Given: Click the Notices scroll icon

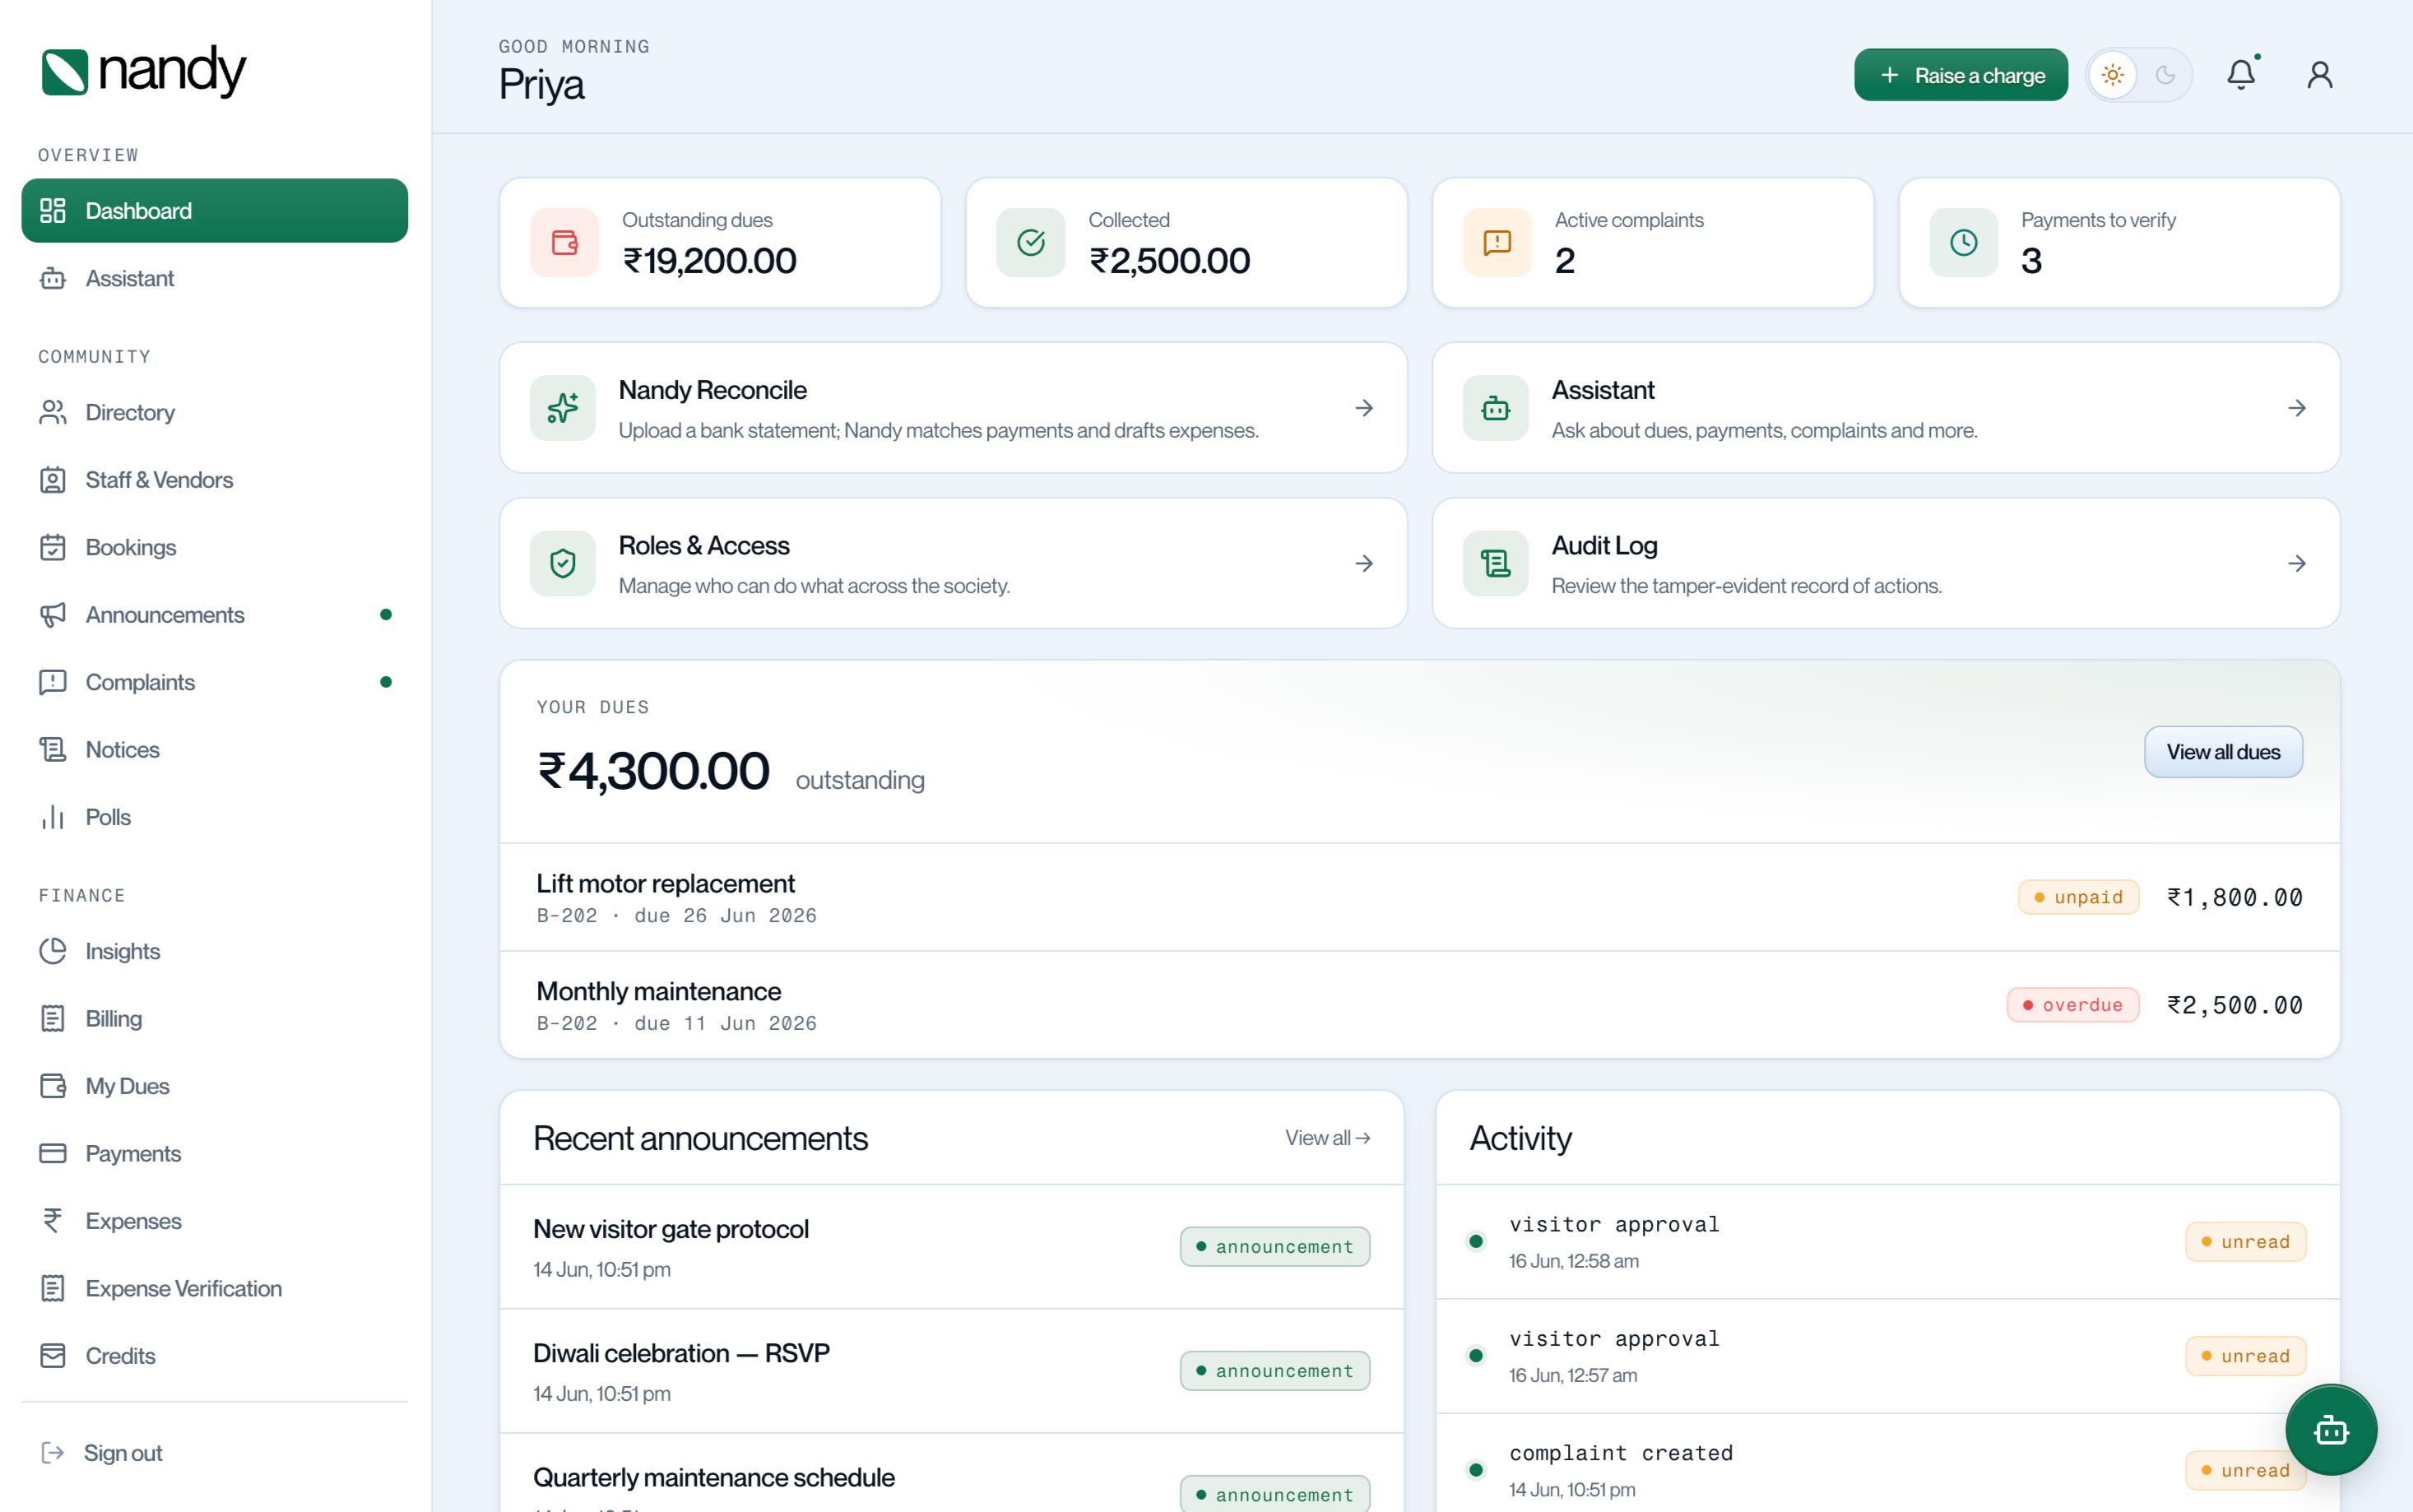Looking at the screenshot, I should 53,750.
